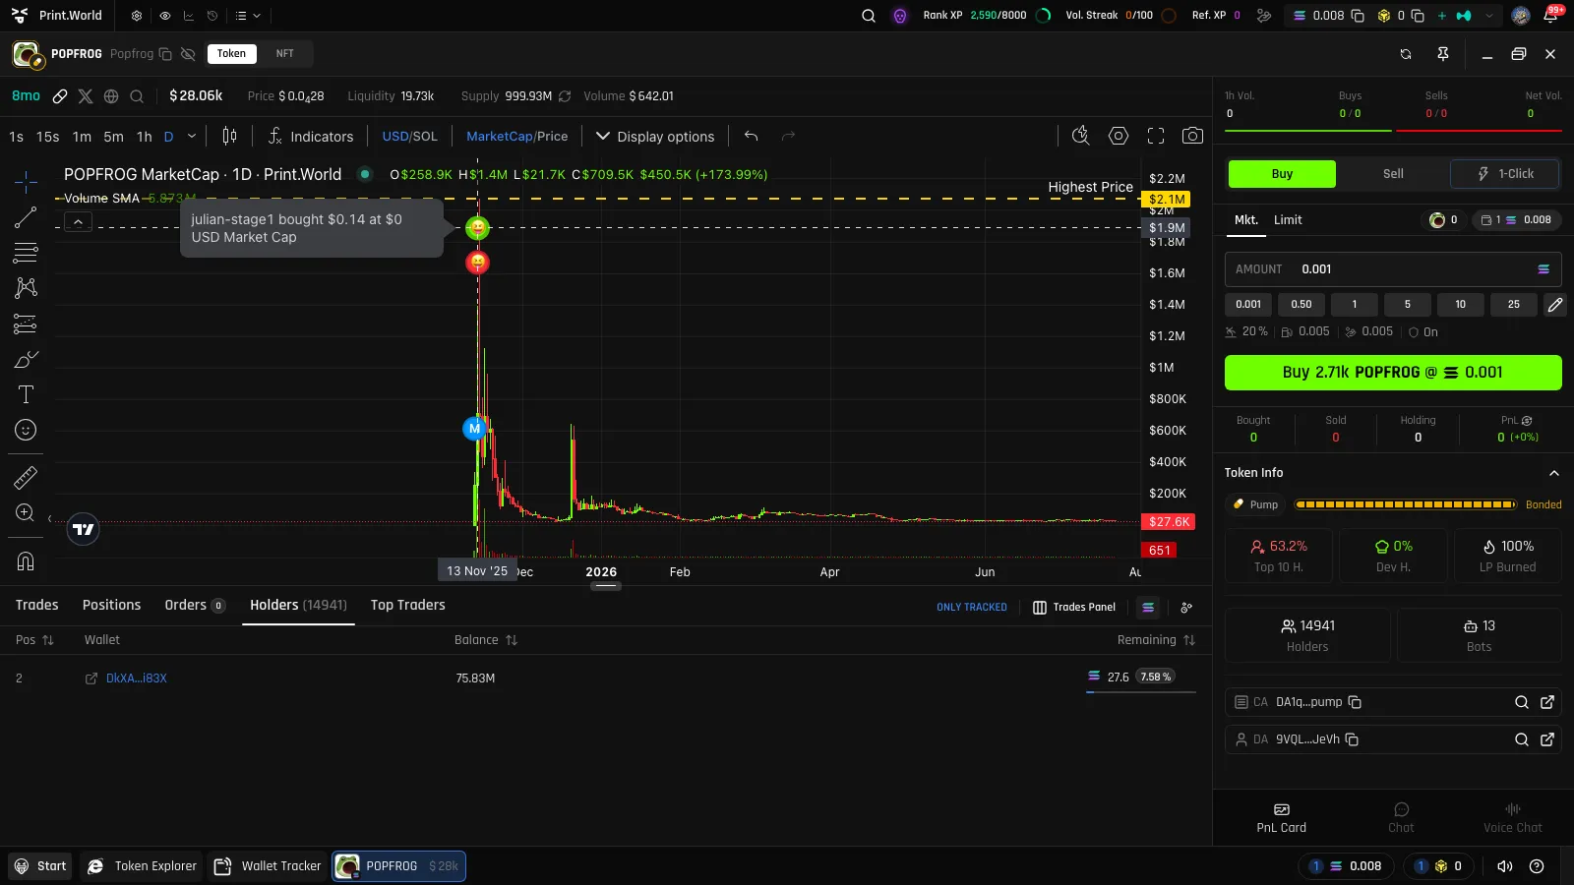Switch asset type to Token
The image size is (1574, 885).
(x=232, y=54)
